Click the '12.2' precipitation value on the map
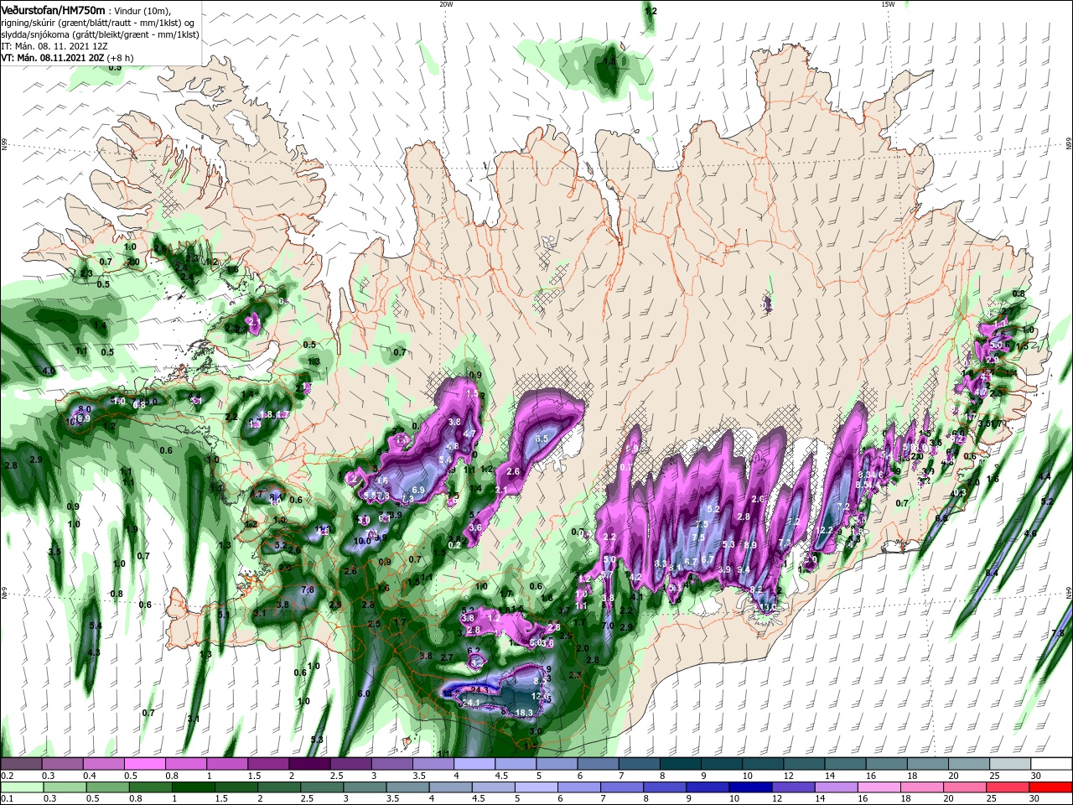The height and width of the screenshot is (805, 1073). (824, 530)
